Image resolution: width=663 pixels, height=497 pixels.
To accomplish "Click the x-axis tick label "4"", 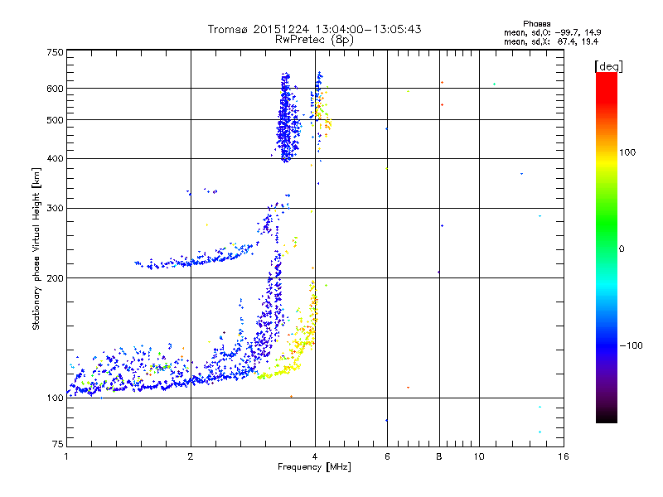I will [315, 456].
